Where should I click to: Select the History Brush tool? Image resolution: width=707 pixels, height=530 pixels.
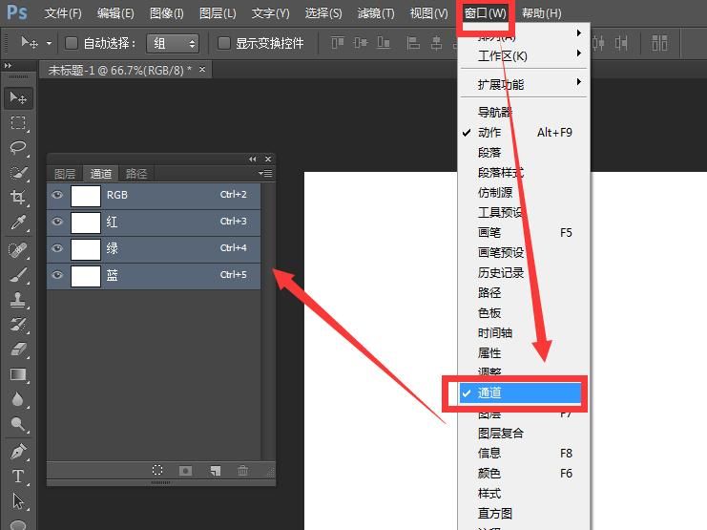18,324
